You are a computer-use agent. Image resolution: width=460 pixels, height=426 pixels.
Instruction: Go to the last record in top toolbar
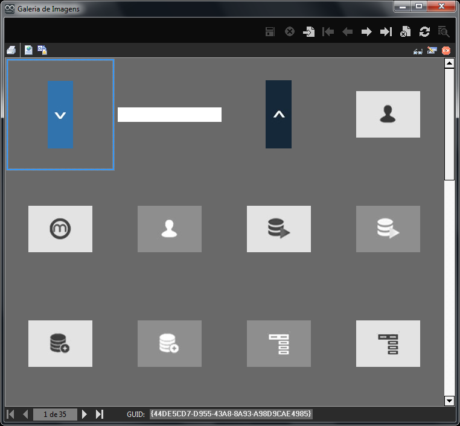click(x=386, y=32)
